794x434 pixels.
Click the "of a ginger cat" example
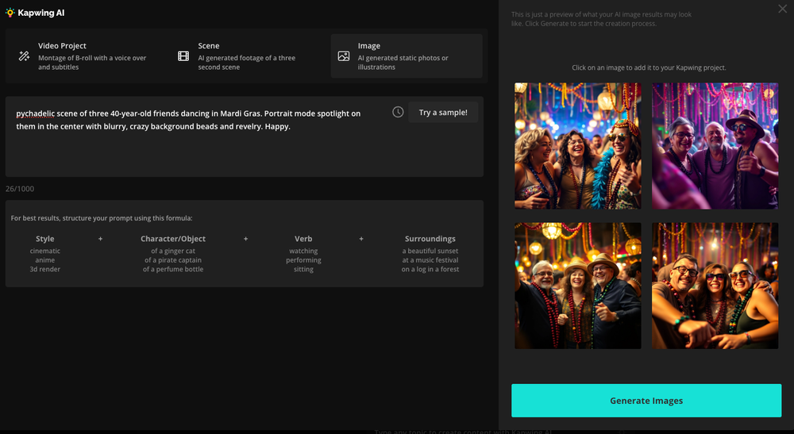click(x=173, y=251)
